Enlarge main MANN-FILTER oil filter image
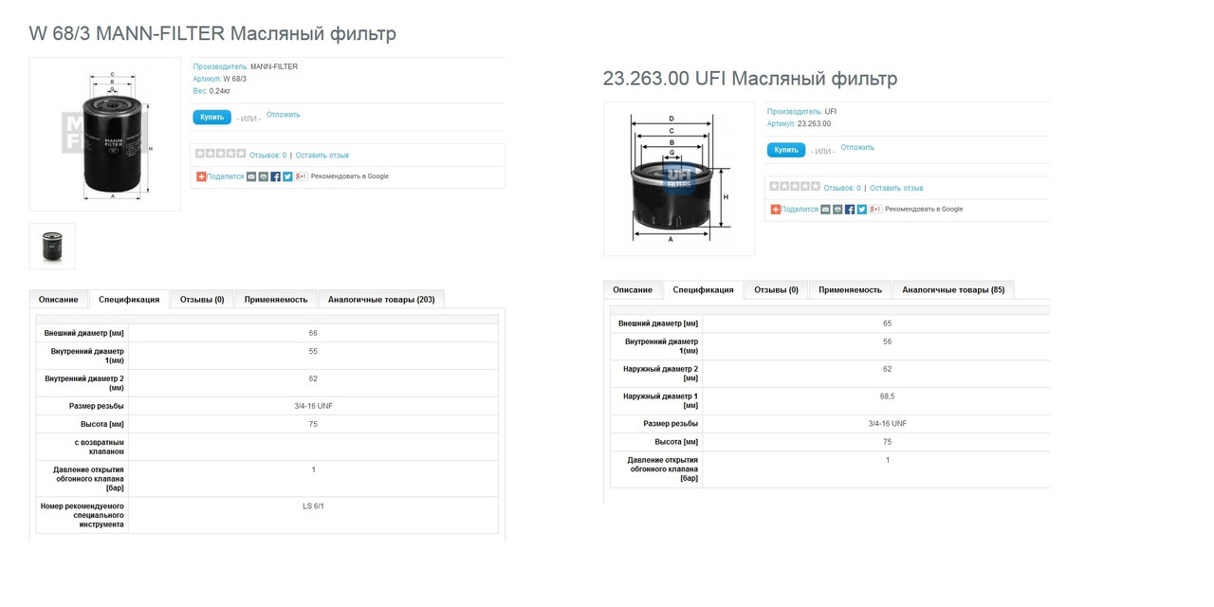The height and width of the screenshot is (607, 1214). (105, 134)
